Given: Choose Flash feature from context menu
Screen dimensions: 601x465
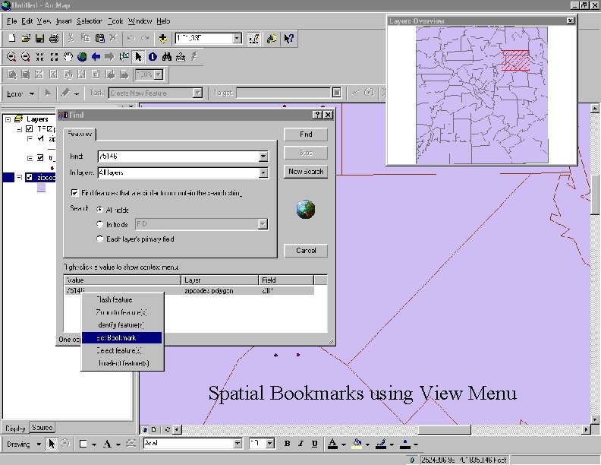Looking at the screenshot, I should [x=121, y=299].
